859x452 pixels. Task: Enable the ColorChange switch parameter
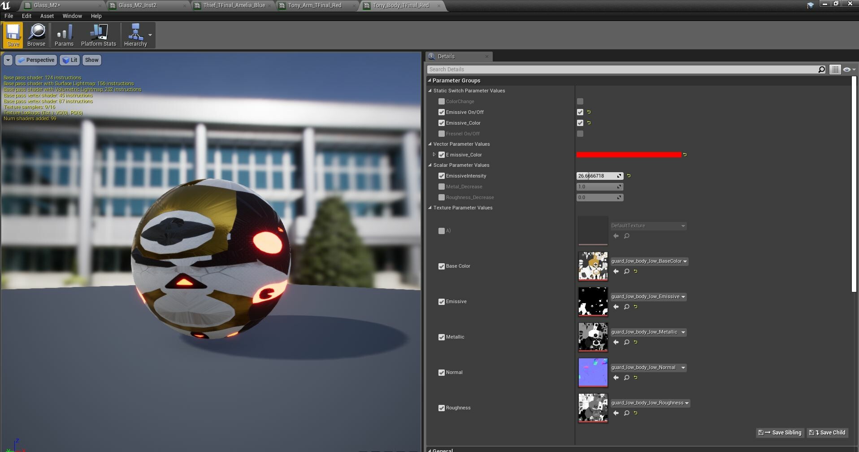coord(442,101)
